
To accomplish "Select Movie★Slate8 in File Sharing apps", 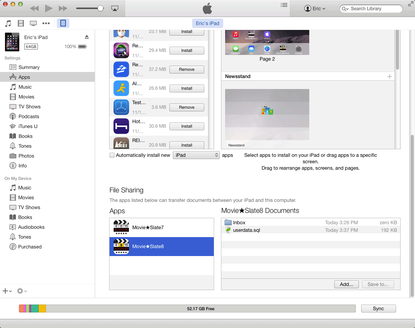I will tap(161, 247).
